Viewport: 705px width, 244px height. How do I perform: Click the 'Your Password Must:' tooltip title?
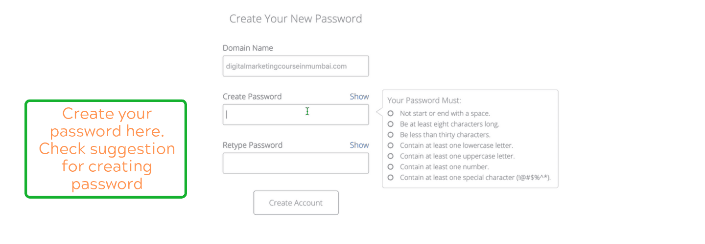coord(424,101)
